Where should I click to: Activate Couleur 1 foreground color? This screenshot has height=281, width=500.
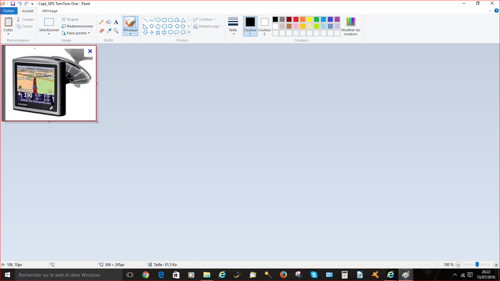coord(250,26)
